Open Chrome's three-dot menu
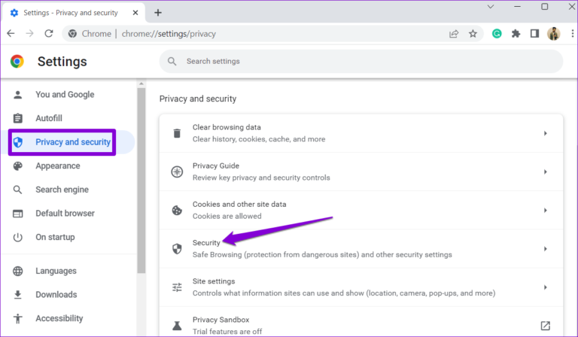Screen dimensions: 578x337 (573, 34)
